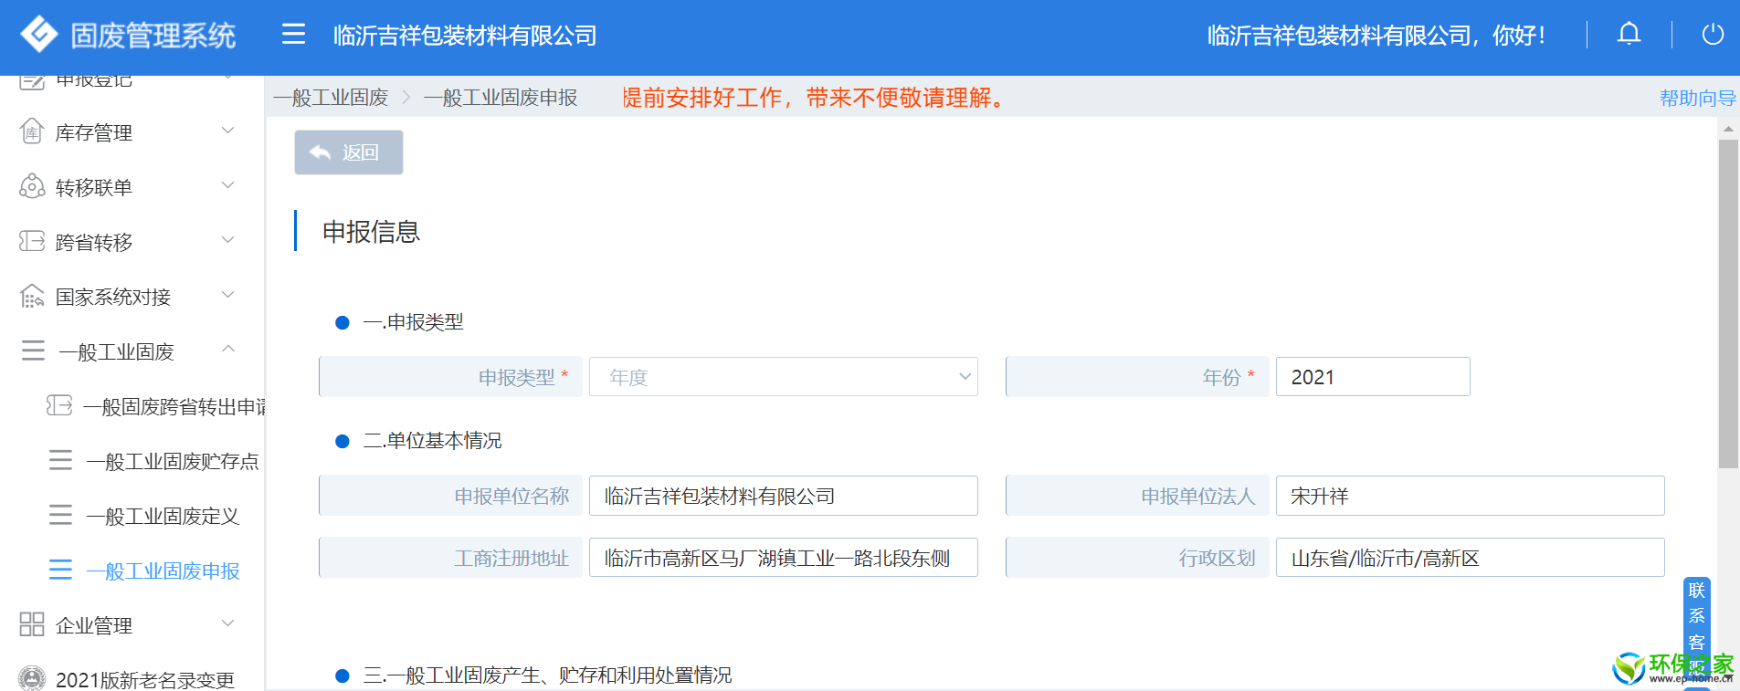This screenshot has height=691, width=1740.
Task: Click the 转移联单 sidebar icon
Action: [x=32, y=187]
